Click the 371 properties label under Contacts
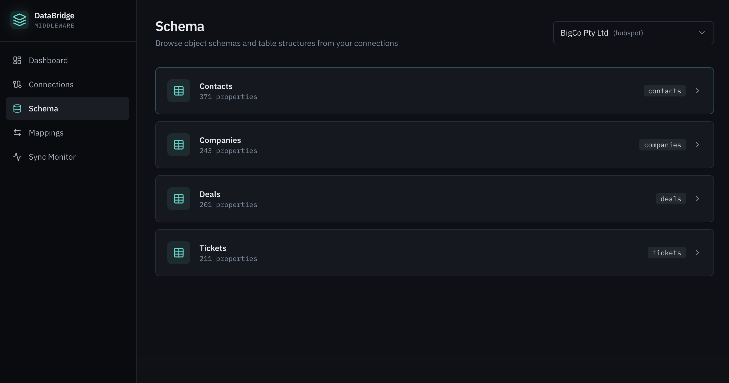 pyautogui.click(x=228, y=97)
